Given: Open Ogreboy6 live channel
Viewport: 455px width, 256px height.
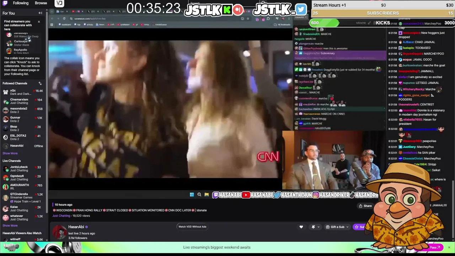Looking at the screenshot, I should click(x=23, y=177).
